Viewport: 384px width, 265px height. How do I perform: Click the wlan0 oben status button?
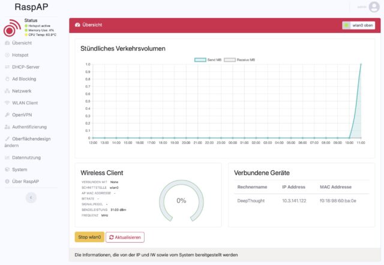click(x=358, y=25)
